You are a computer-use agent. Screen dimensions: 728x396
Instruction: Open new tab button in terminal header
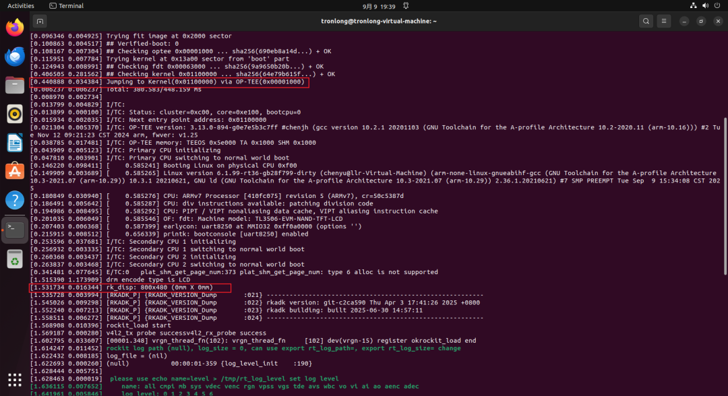coord(40,21)
